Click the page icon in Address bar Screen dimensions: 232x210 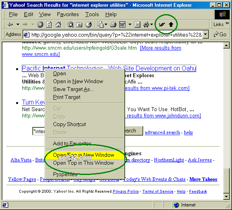(x=26, y=35)
